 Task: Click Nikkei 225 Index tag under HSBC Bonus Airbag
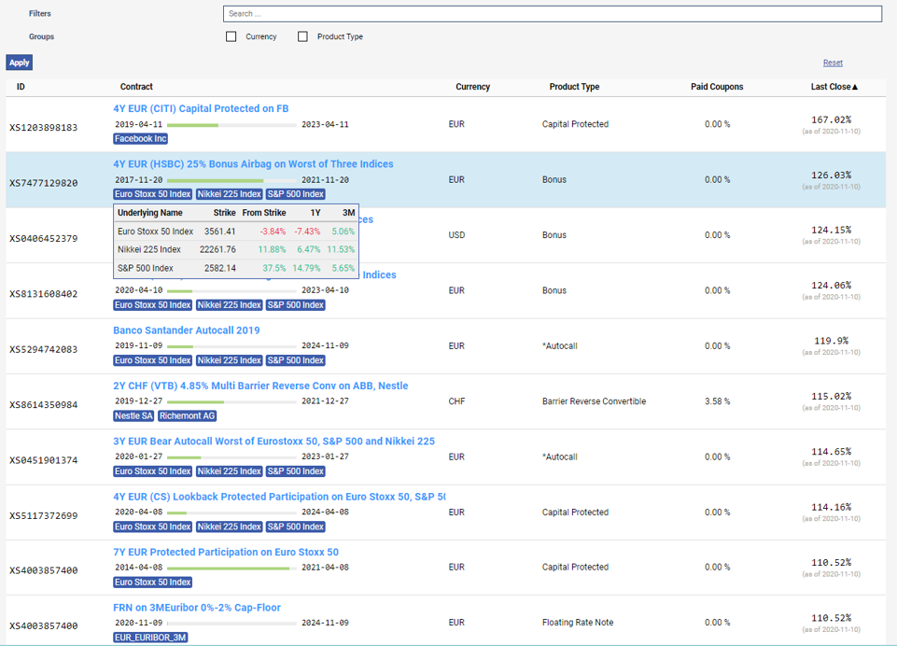[229, 194]
